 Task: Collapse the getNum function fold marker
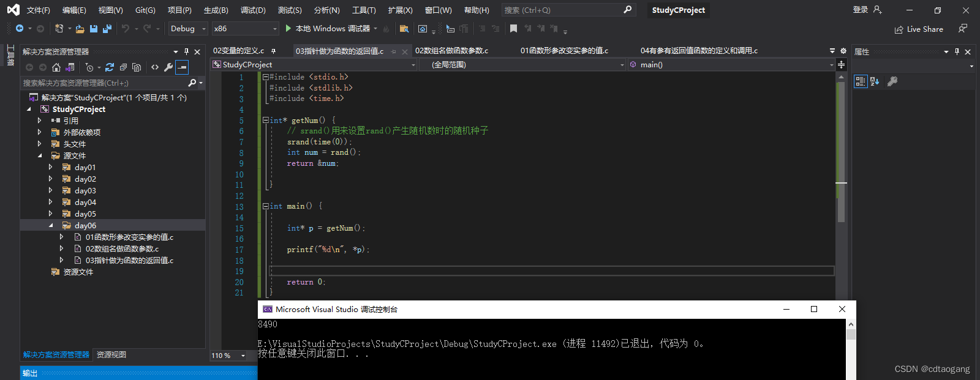click(266, 121)
